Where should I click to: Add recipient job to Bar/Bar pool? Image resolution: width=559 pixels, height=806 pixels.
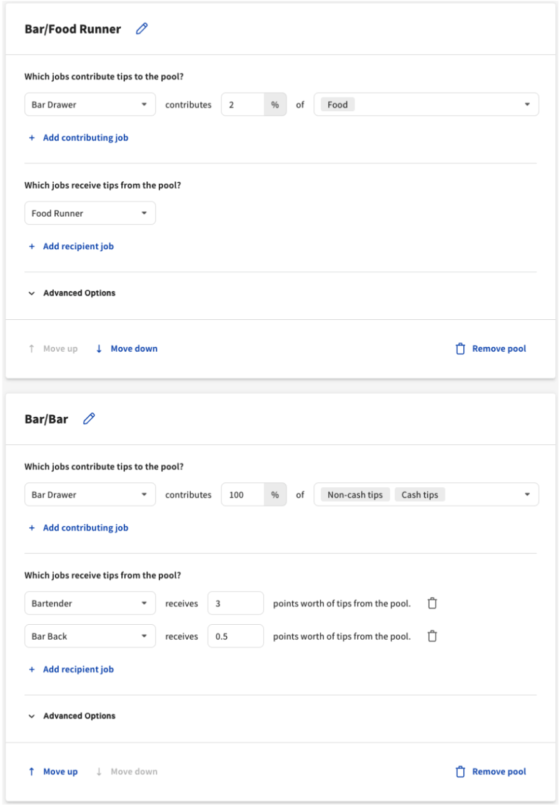click(x=72, y=669)
